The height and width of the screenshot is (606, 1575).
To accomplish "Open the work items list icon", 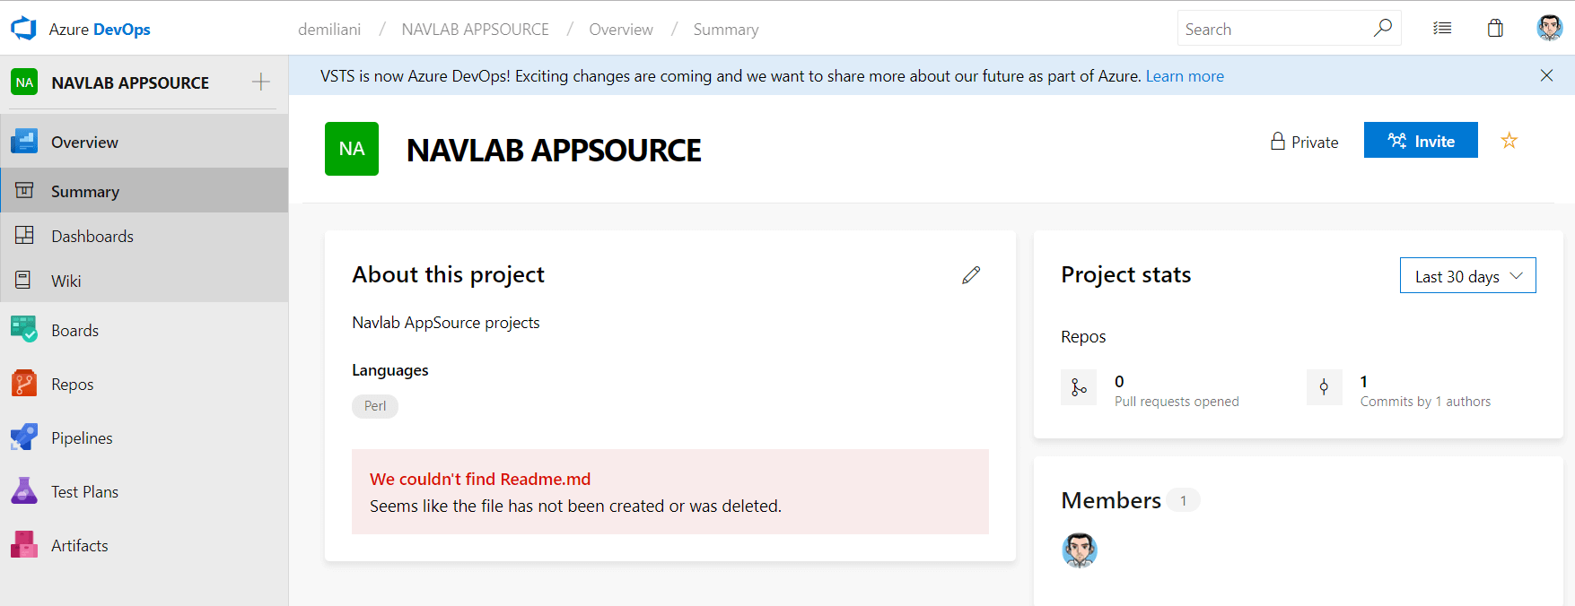I will pyautogui.click(x=1442, y=29).
